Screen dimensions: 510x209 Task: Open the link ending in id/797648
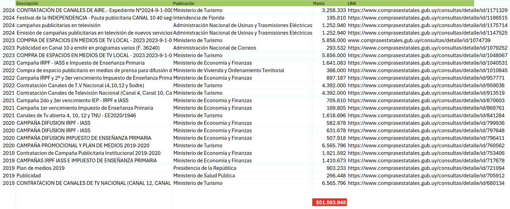pyautogui.click(x=426, y=130)
